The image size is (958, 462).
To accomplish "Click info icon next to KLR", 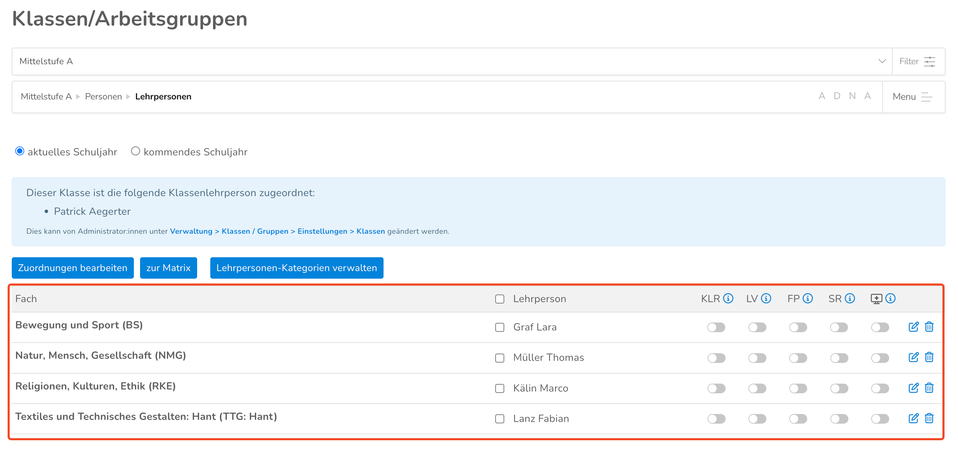I will 728,298.
